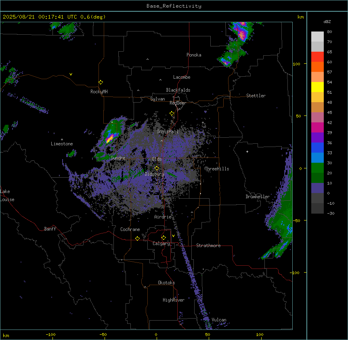
Task: Click the white plus marker north of Drumheller
Action: click(247, 151)
